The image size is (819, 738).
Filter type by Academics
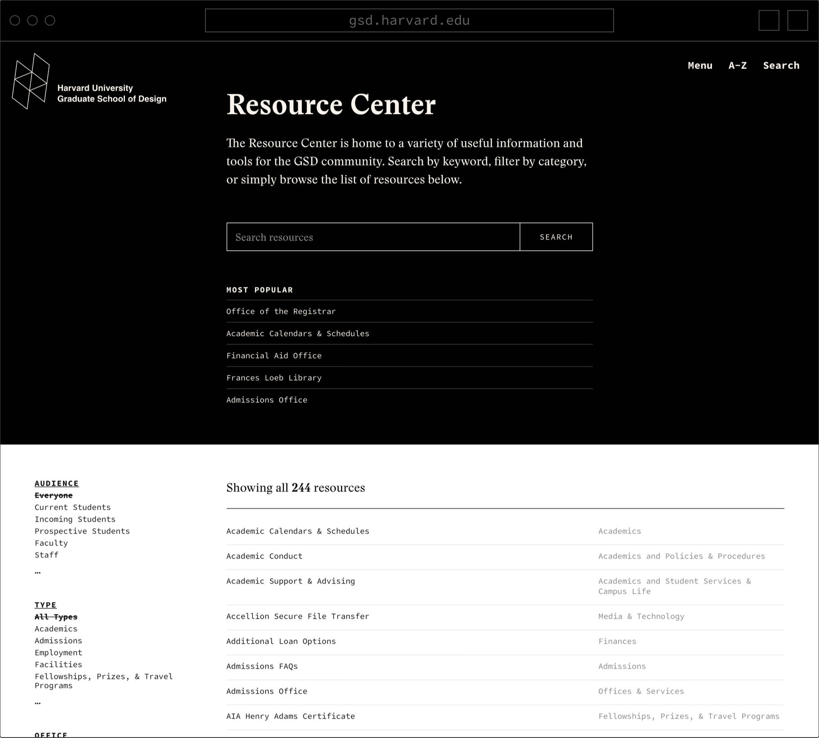(x=56, y=629)
